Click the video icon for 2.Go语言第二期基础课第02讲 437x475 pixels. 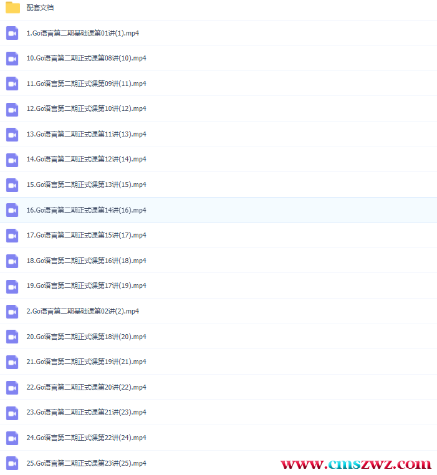point(12,311)
